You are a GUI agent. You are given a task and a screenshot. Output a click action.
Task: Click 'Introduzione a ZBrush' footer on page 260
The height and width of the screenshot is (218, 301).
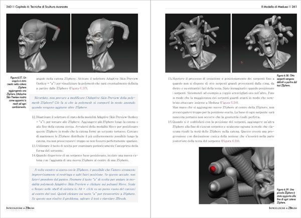click(20, 208)
